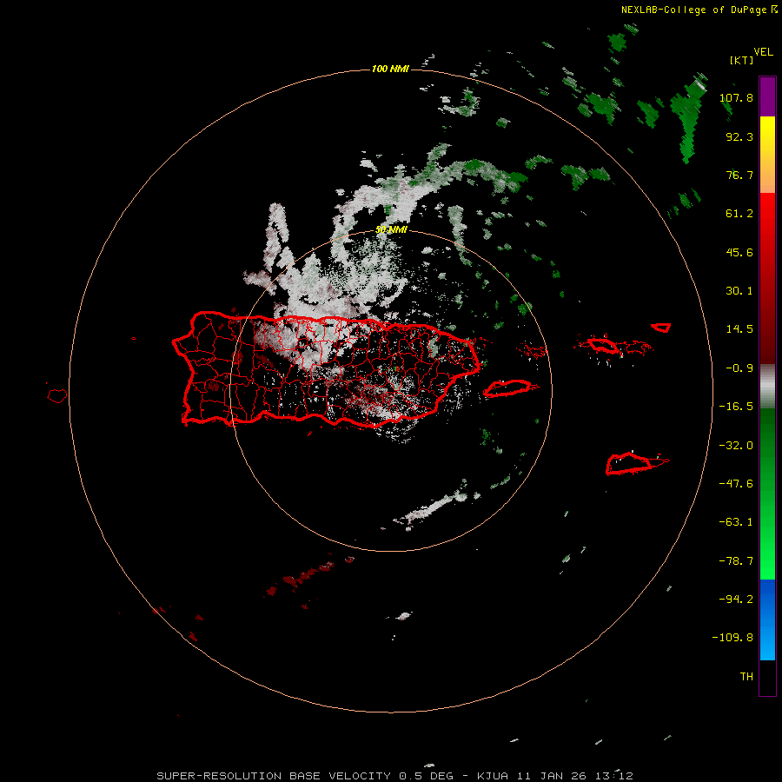The height and width of the screenshot is (782, 782).
Task: Select the 107.8 value on velocity scale
Action: (x=736, y=97)
